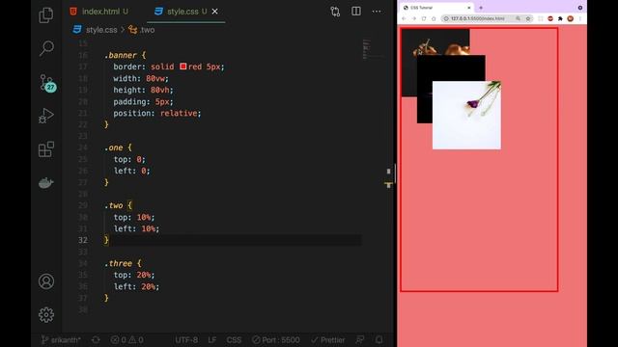Screen dimensions: 618x347
Task: Open the Accounts menu icon
Action: [46, 281]
